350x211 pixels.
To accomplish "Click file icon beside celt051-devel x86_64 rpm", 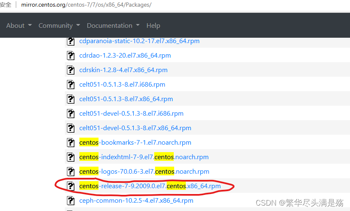I will click(71, 128).
